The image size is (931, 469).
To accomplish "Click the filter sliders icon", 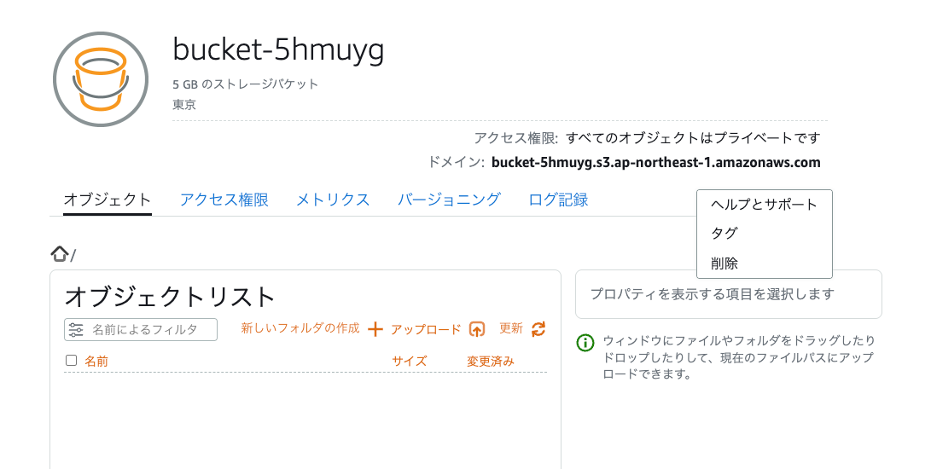I will click(77, 329).
